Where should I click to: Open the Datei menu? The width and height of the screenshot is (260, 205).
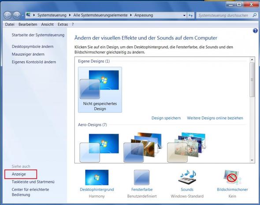click(10, 24)
